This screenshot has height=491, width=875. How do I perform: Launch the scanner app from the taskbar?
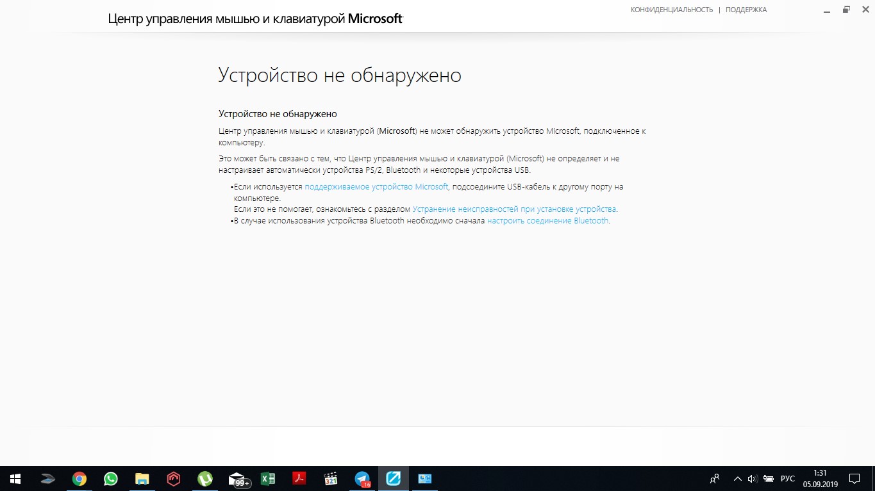tap(48, 479)
